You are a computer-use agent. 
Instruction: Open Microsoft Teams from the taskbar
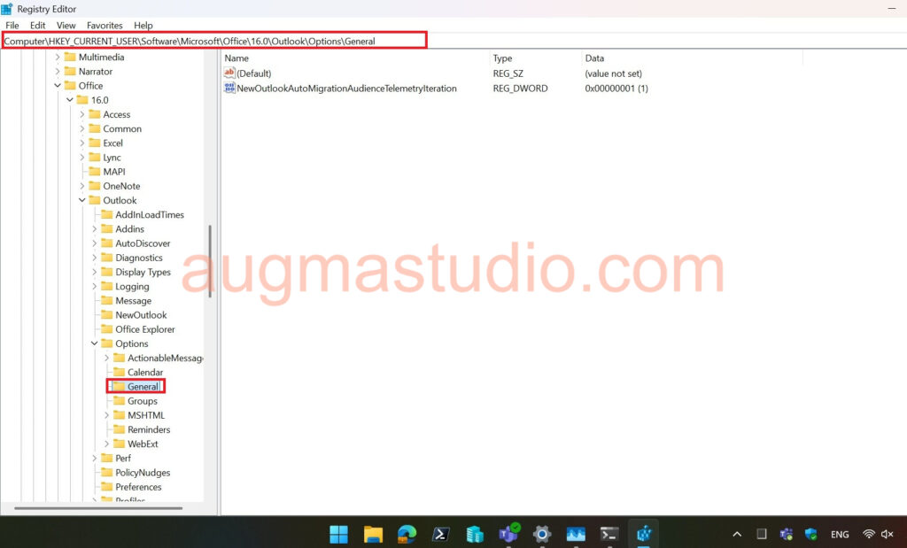coord(508,534)
